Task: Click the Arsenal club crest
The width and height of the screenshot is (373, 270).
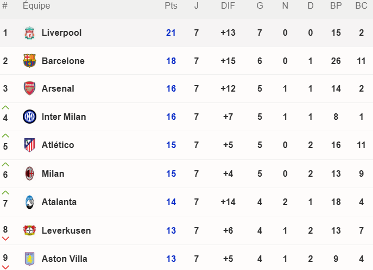Action: click(x=29, y=88)
